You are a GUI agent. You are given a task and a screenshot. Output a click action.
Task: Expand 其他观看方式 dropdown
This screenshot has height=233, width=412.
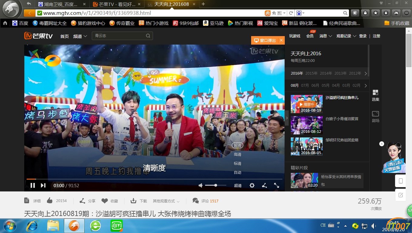[x=166, y=201]
